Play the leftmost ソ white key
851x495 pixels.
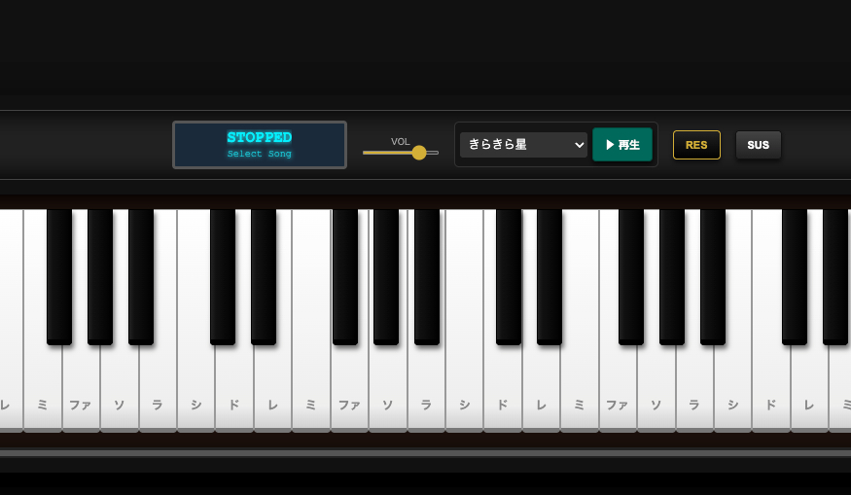tap(120, 388)
